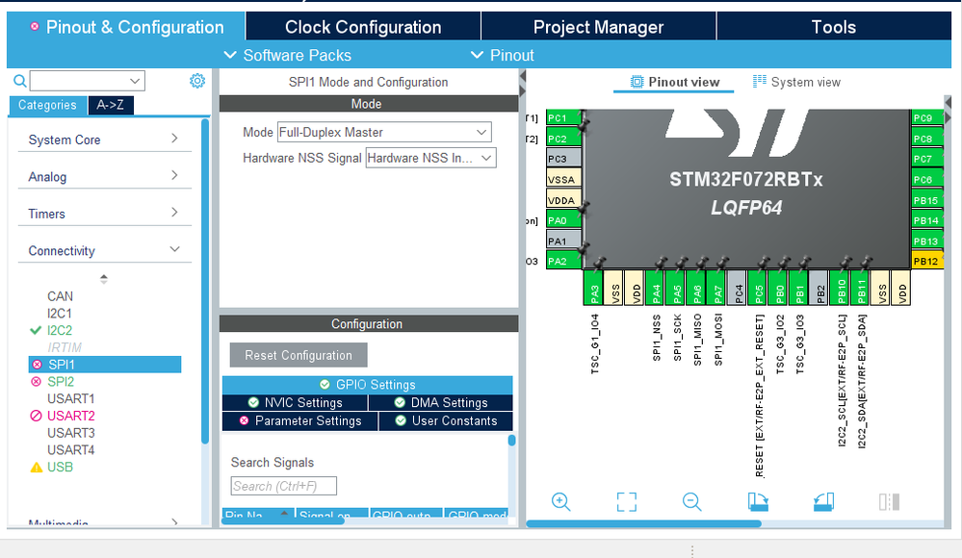This screenshot has width=962, height=558.
Task: Select USART4 peripheral
Action: [x=71, y=450]
